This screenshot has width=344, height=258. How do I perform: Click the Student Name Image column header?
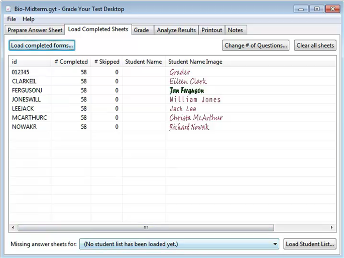(195, 62)
